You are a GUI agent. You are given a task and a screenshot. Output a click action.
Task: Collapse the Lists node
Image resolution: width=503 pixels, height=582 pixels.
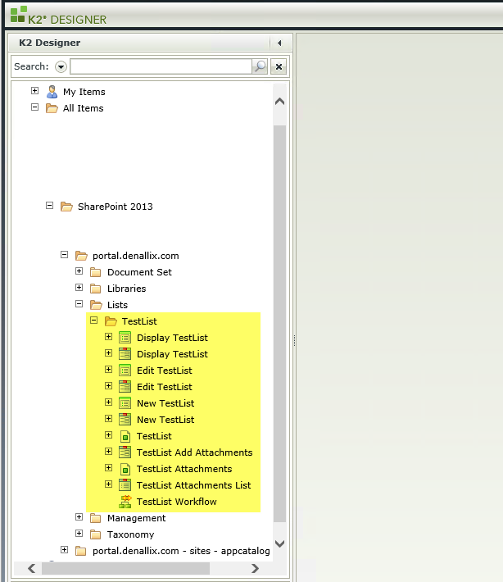click(79, 303)
